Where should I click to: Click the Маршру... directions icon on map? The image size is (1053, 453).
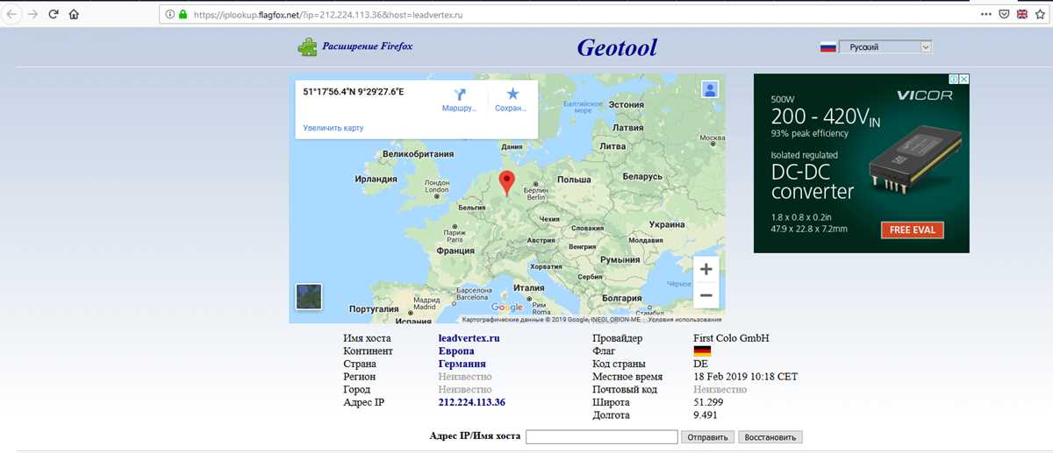click(459, 94)
